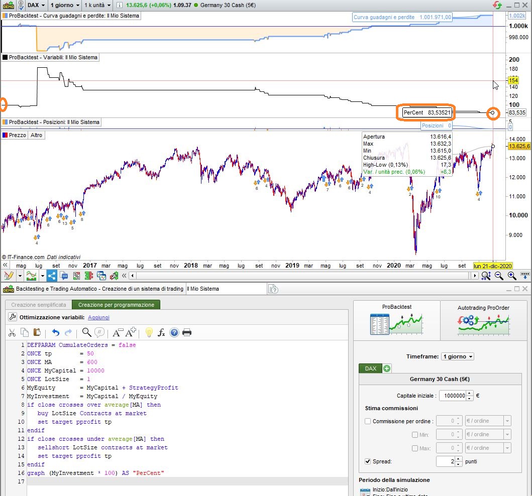
Task: Click the chat bubbles icon in chart toolbar
Action: click(64, 276)
